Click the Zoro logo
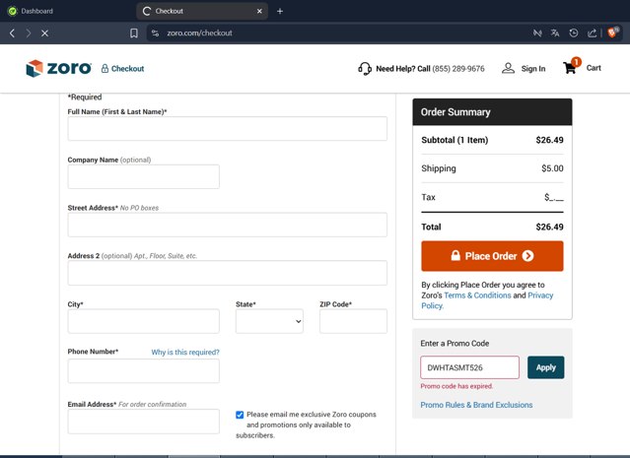The height and width of the screenshot is (458, 630). [x=56, y=68]
